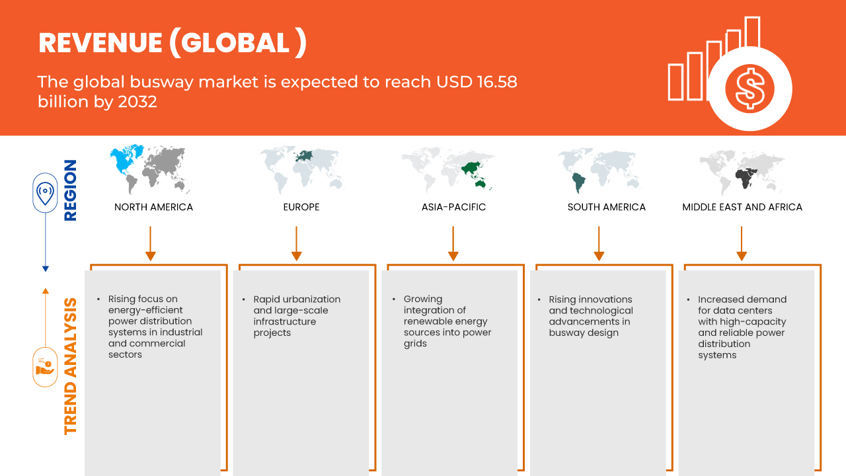Click the NORTH AMERICA label

153,207
